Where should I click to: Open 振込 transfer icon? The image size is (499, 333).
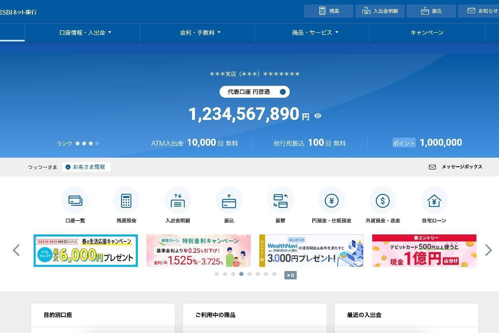point(229,200)
